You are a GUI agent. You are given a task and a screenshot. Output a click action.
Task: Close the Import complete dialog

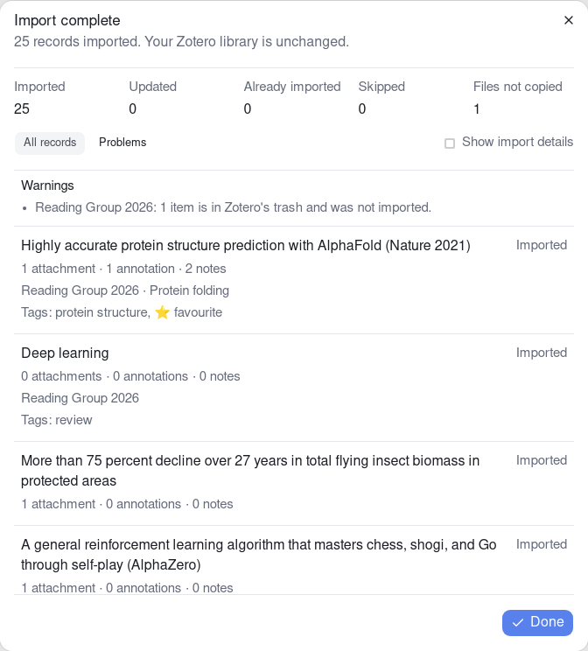[x=569, y=20]
